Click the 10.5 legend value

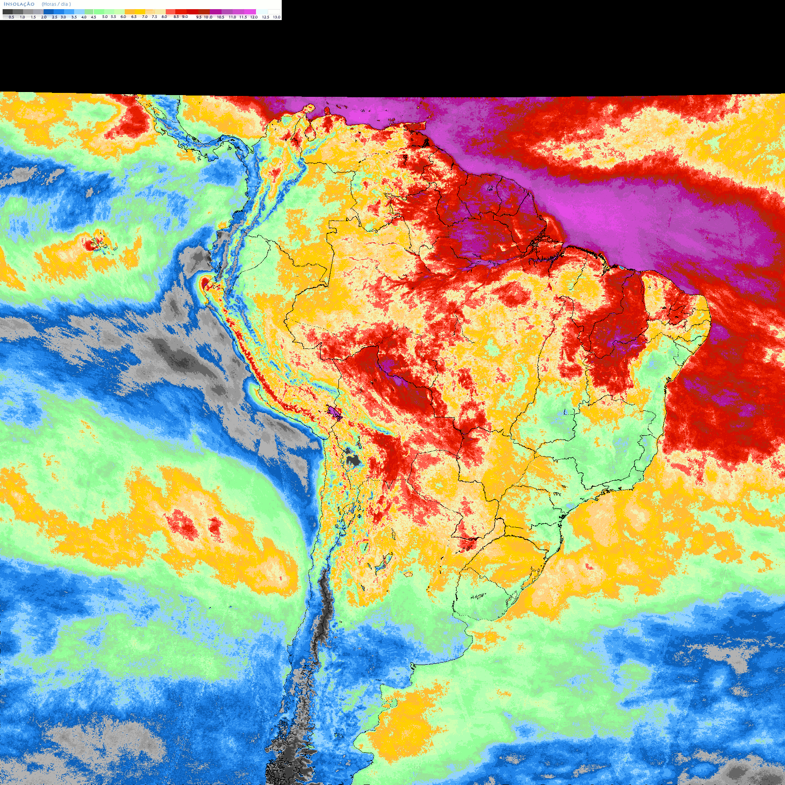click(x=221, y=17)
